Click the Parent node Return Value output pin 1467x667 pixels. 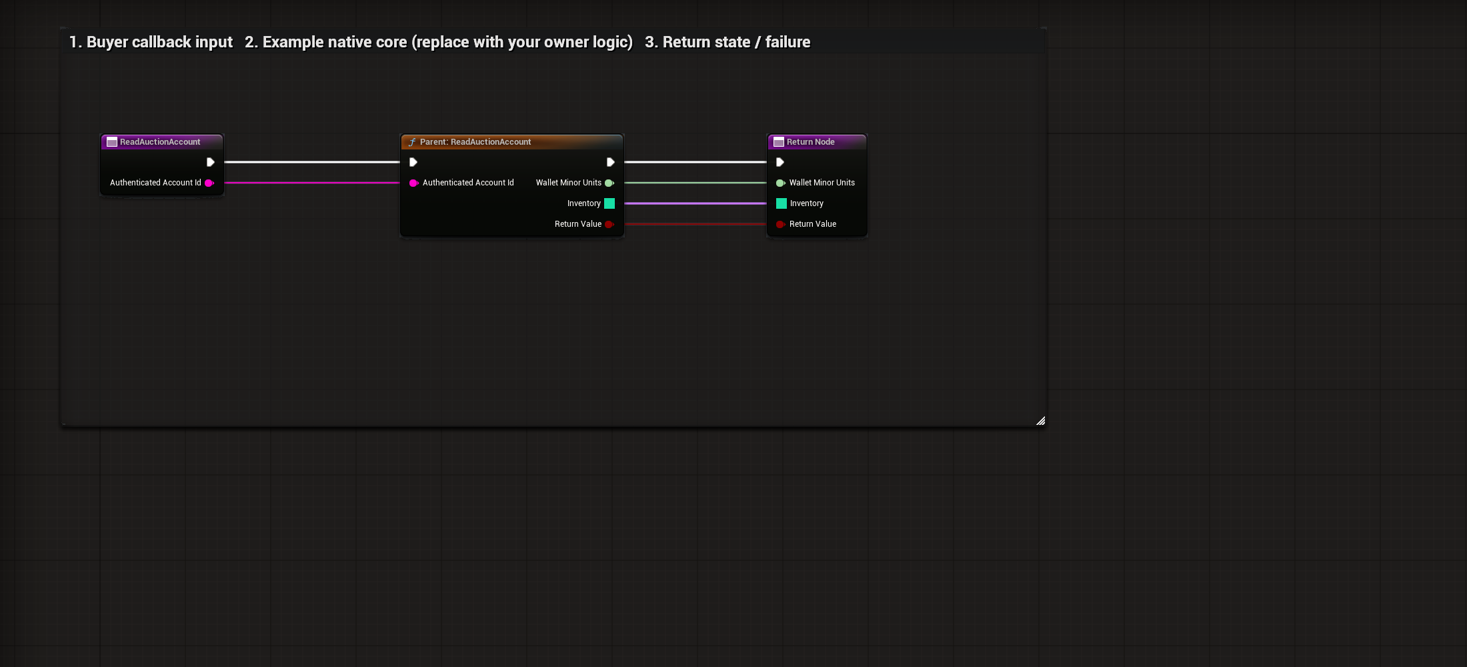tap(609, 224)
